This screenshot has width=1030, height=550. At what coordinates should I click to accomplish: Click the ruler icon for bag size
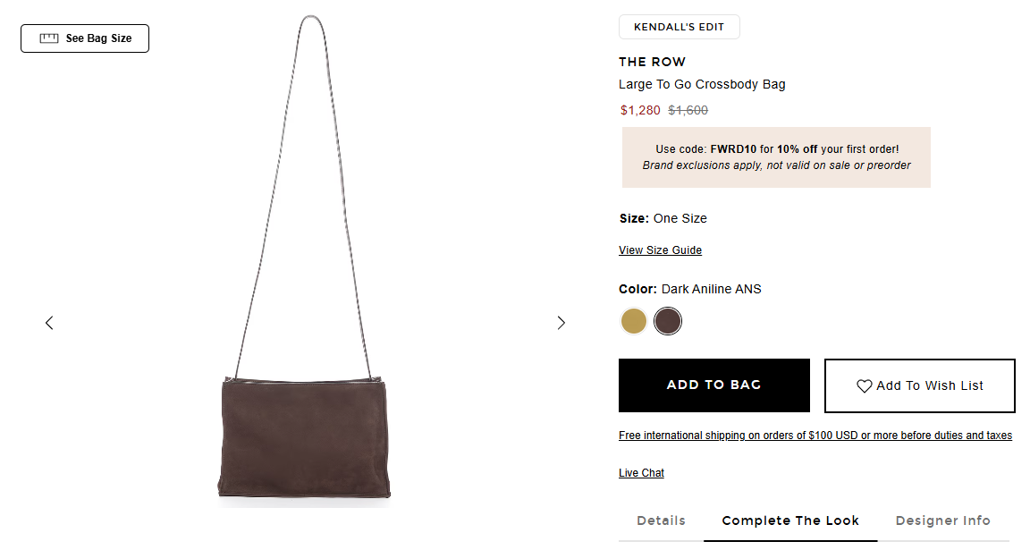pyautogui.click(x=49, y=38)
